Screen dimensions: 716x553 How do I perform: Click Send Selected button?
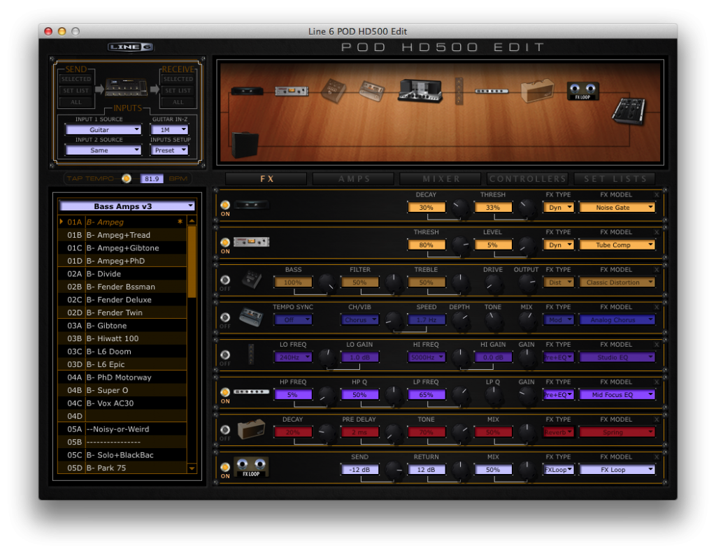76,79
